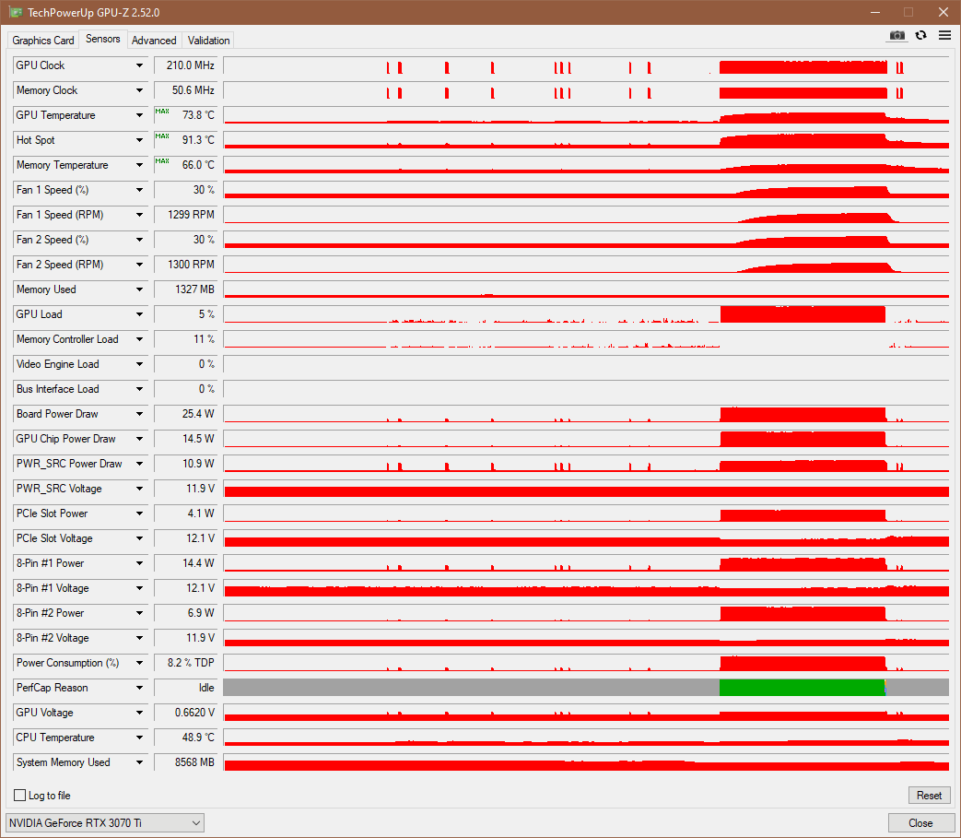The height and width of the screenshot is (838, 961).
Task: Click the GPU Clock history graph
Action: pos(587,65)
